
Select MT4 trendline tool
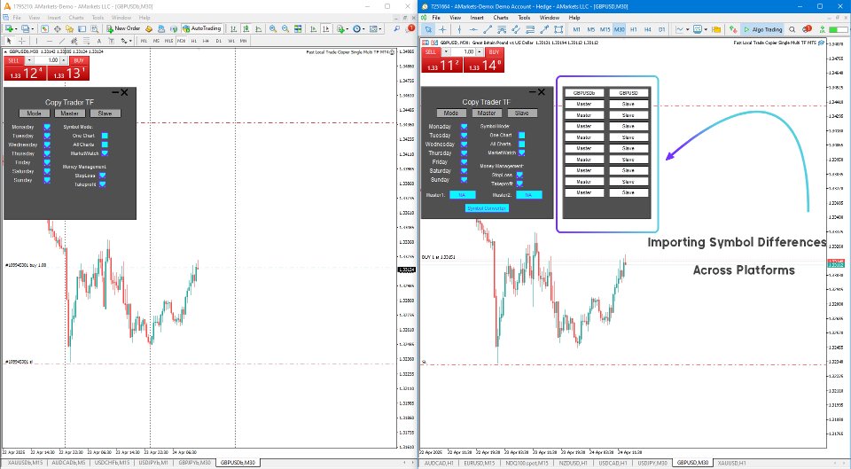(x=62, y=41)
